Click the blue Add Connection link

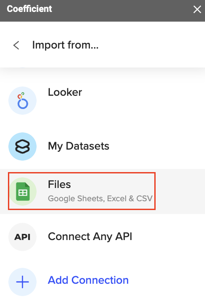88,280
